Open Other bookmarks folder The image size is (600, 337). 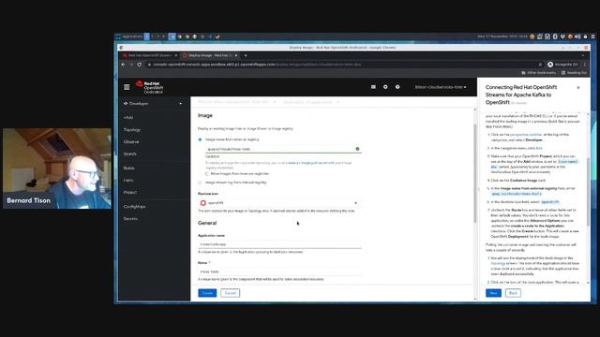(x=539, y=73)
